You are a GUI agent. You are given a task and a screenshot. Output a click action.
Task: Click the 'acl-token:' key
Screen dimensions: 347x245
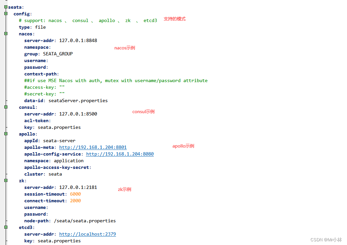[x=37, y=120]
